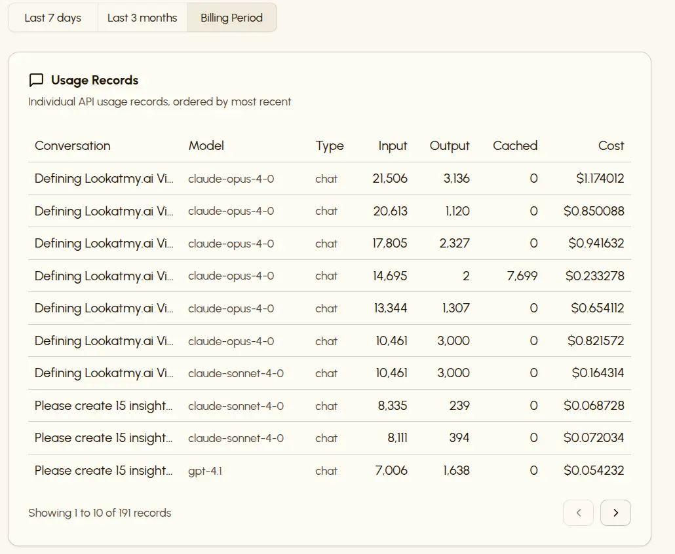Click the $0.233278 cost cell
Viewport: 675px width, 554px height.
594,276
